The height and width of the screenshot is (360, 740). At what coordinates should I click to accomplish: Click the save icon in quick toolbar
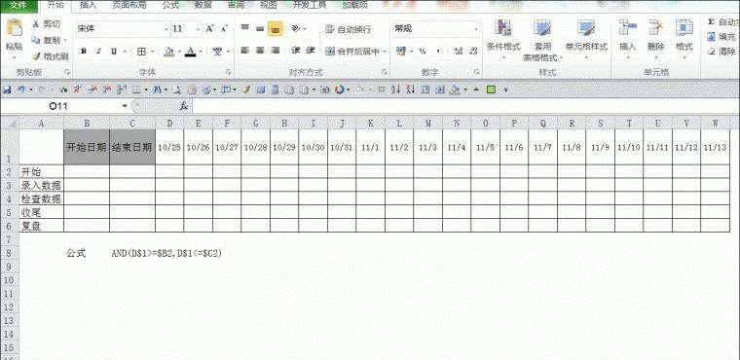[x=7, y=90]
